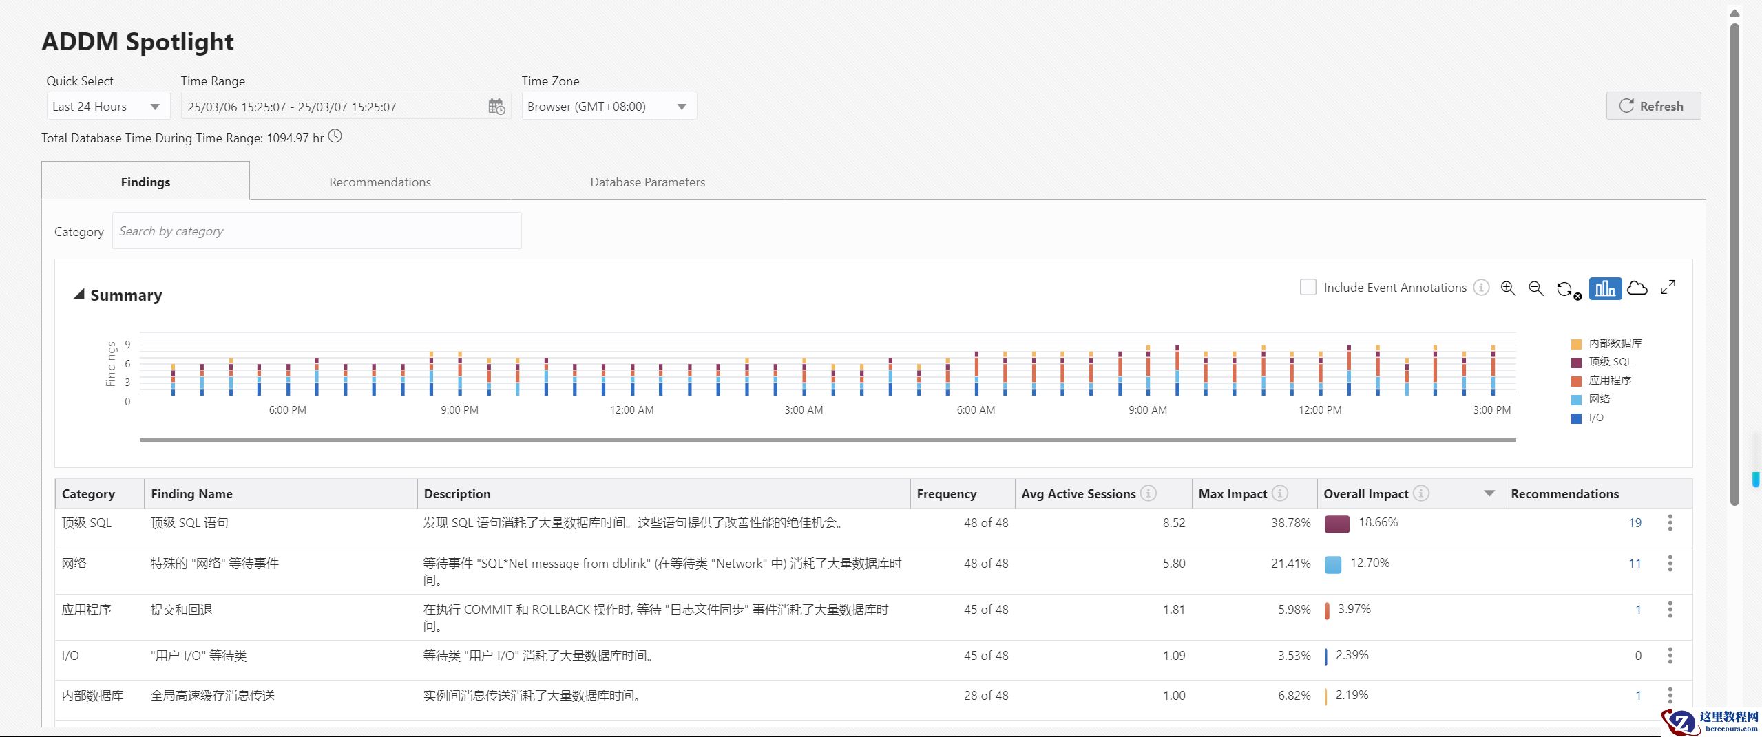The image size is (1762, 737).
Task: Click the Refresh button
Action: [x=1653, y=106]
